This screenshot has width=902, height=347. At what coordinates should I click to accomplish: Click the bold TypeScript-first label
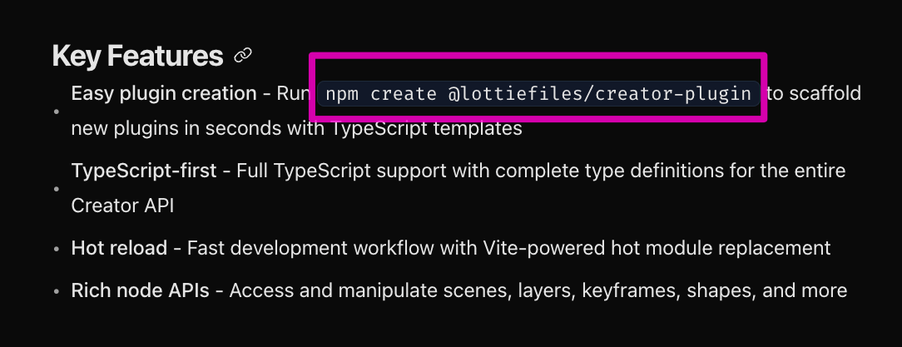(144, 171)
